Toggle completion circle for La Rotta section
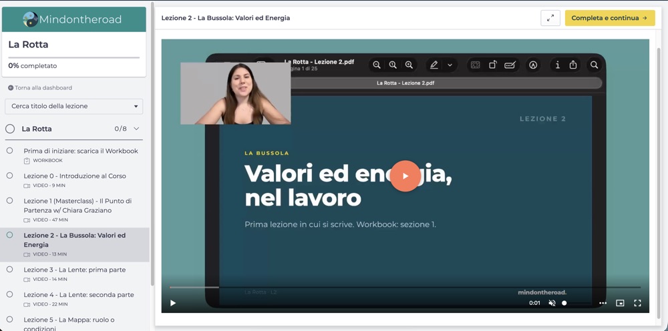The height and width of the screenshot is (331, 668). pyautogui.click(x=10, y=129)
